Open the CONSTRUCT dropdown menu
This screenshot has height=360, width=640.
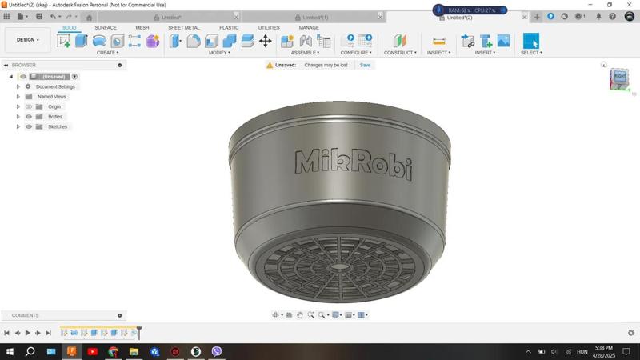pos(400,53)
